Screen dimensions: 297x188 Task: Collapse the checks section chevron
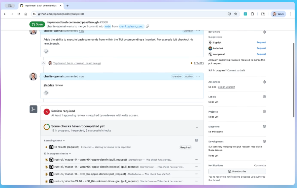click(197, 128)
